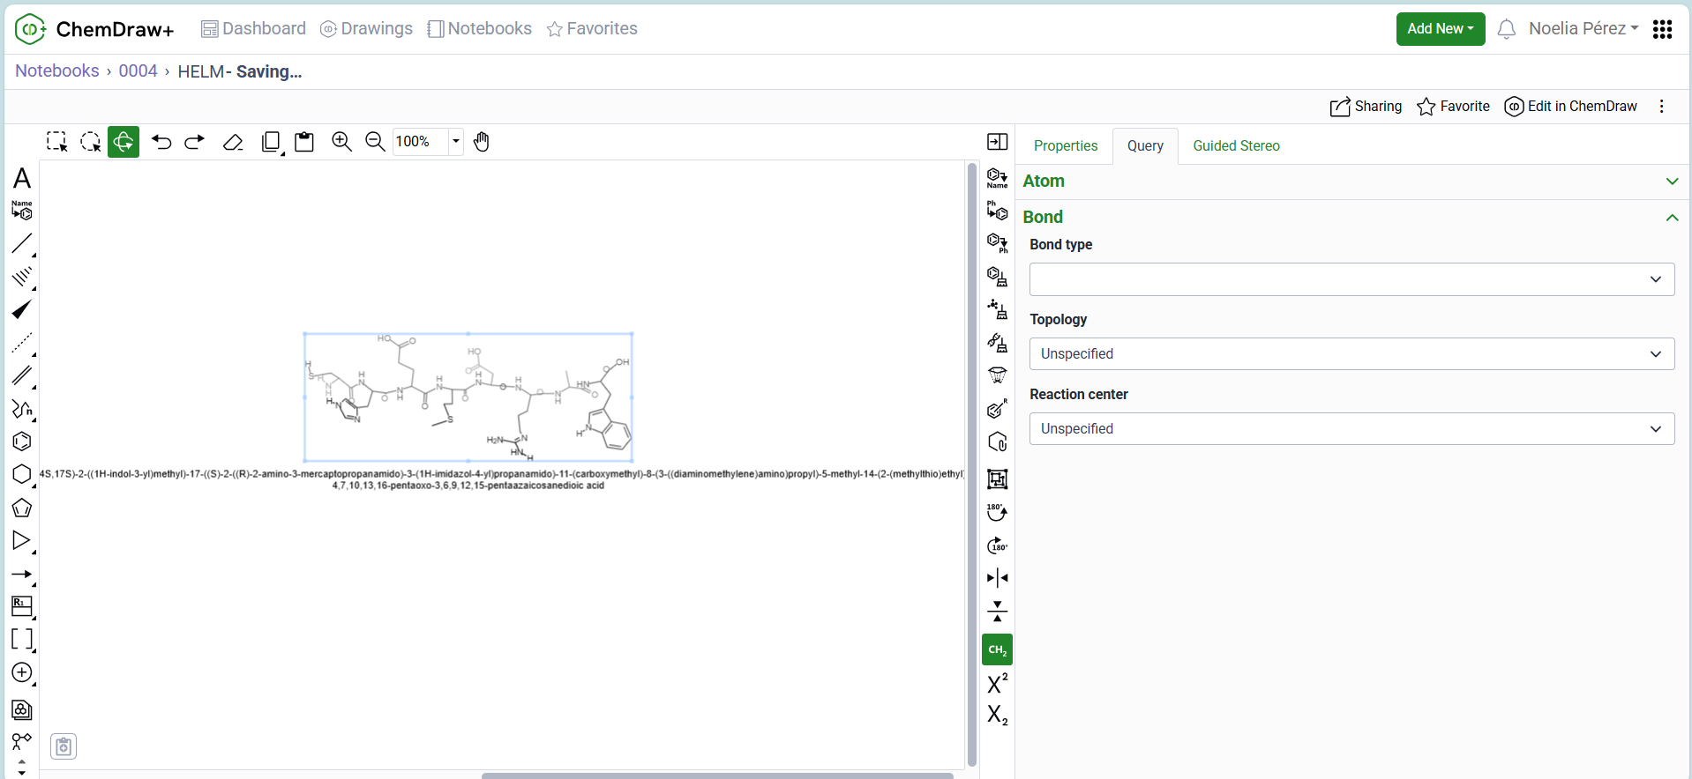This screenshot has height=779, width=1692.
Task: Expand the Atom section
Action: [1671, 182]
